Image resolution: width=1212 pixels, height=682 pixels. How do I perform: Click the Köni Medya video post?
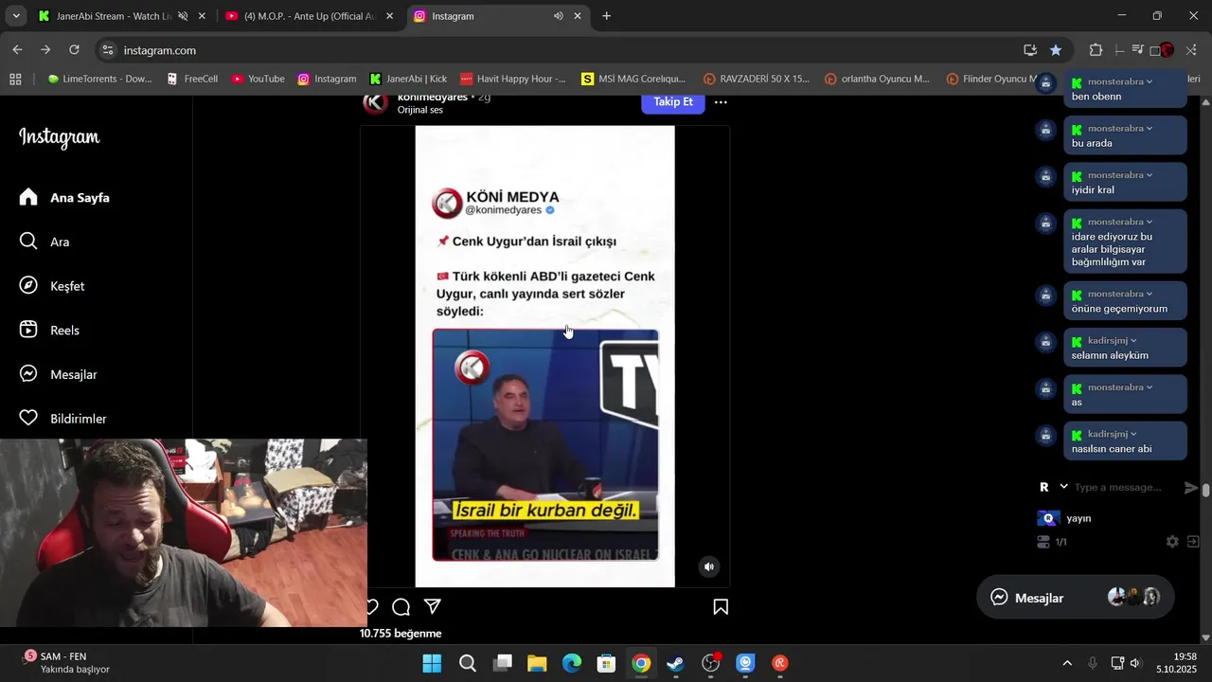[544, 356]
